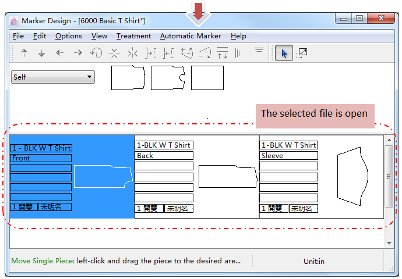The image size is (402, 279).
Task: Click the move right arrow toolbar icon
Action: point(77,53)
